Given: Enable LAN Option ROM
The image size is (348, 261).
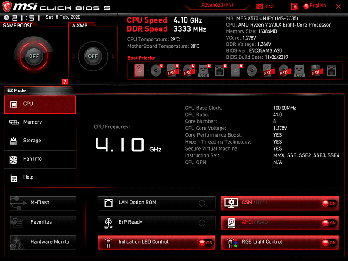Looking at the screenshot, I should 157,203.
